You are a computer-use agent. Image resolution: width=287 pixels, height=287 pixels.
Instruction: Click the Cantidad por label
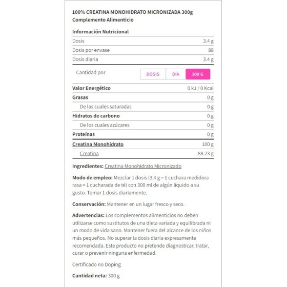[91, 72]
